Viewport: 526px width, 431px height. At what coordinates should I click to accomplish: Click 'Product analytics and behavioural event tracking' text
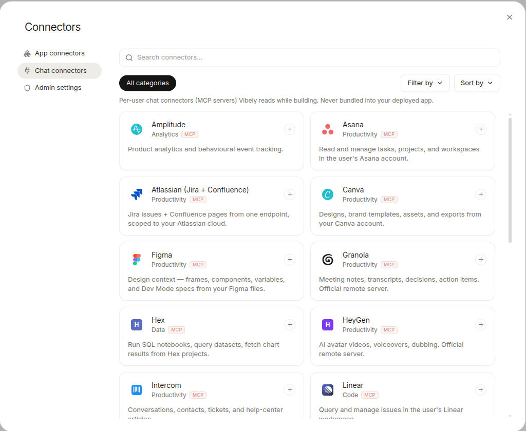click(205, 149)
